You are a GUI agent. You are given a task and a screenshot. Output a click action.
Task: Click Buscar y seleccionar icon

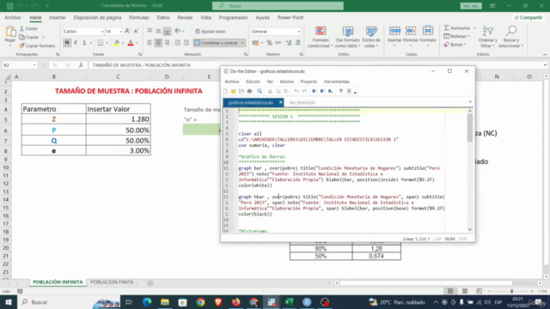coord(511,37)
